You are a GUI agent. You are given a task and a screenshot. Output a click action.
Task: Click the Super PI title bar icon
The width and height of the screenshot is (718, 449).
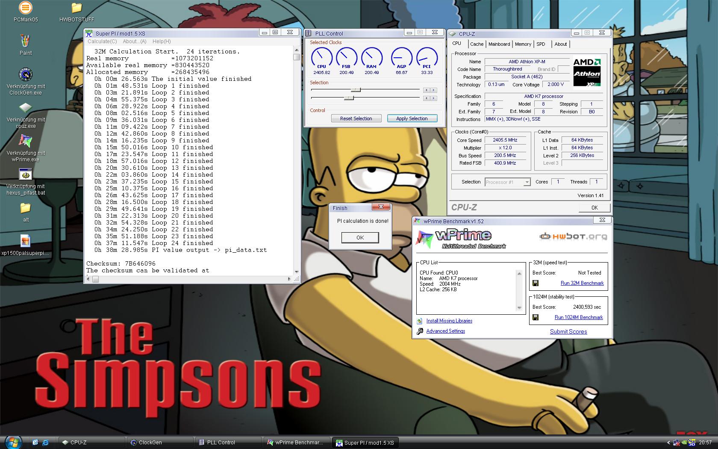pos(89,33)
